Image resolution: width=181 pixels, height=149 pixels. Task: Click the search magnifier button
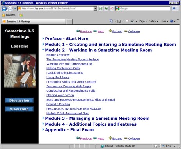coord(174,9)
